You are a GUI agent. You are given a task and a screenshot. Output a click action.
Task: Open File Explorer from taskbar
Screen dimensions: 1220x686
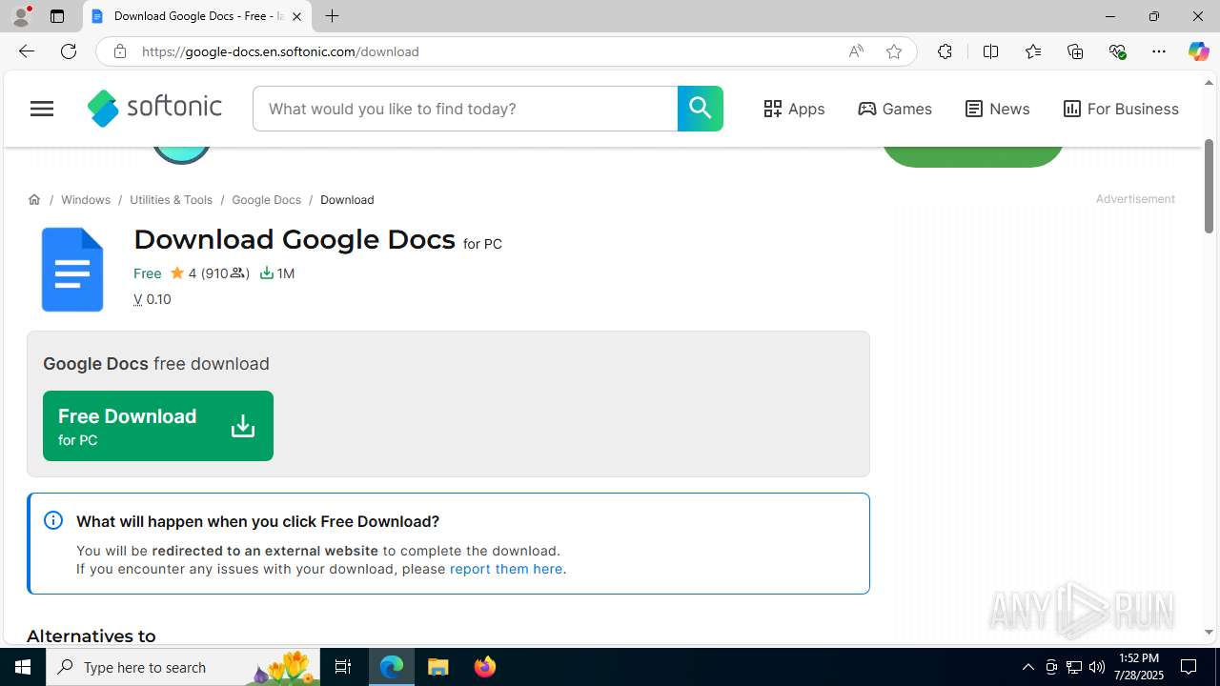tap(438, 667)
